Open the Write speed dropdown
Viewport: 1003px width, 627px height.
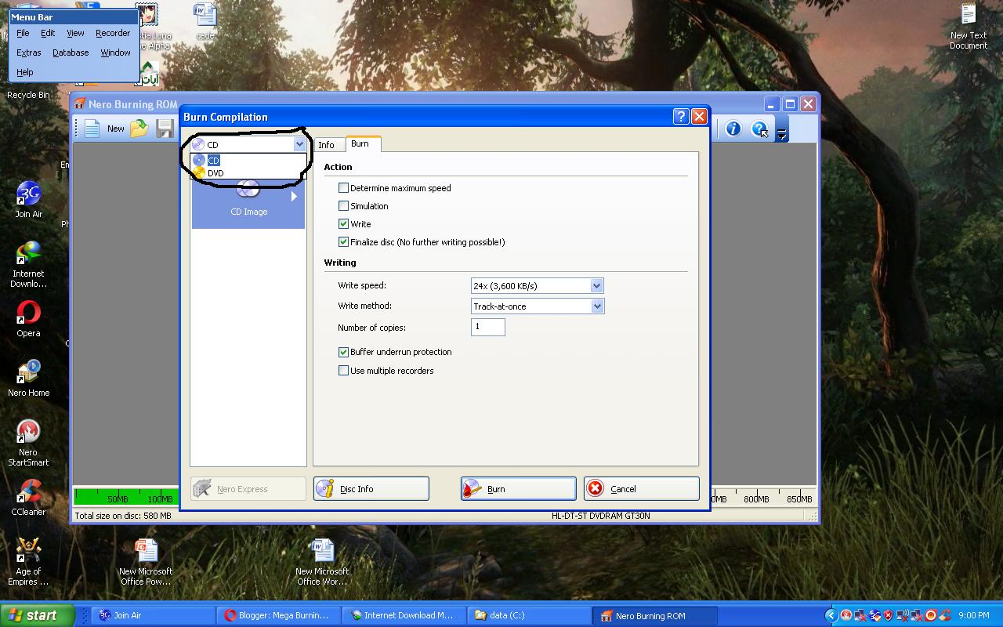click(596, 286)
